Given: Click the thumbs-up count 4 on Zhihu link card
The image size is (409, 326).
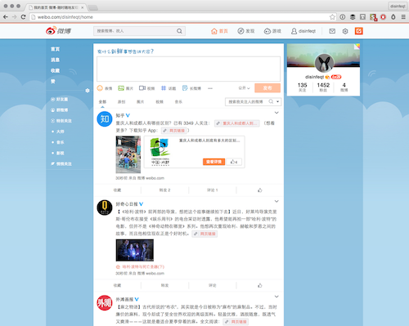Looking at the screenshot, I should point(234,162).
